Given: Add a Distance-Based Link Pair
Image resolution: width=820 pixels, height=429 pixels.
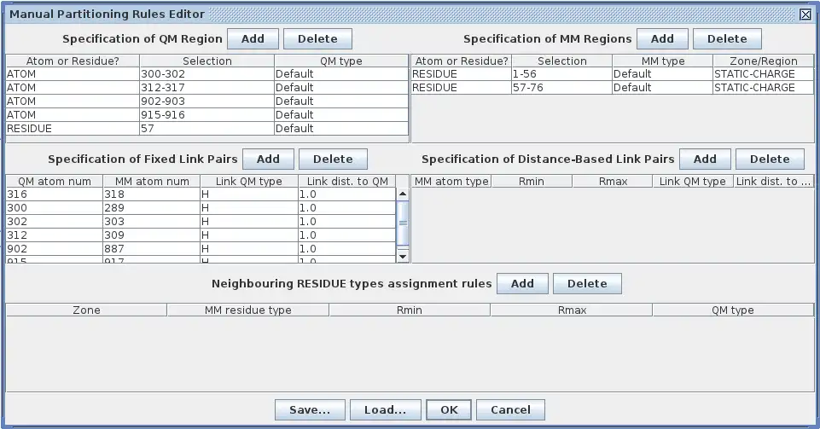Looking at the screenshot, I should [705, 159].
